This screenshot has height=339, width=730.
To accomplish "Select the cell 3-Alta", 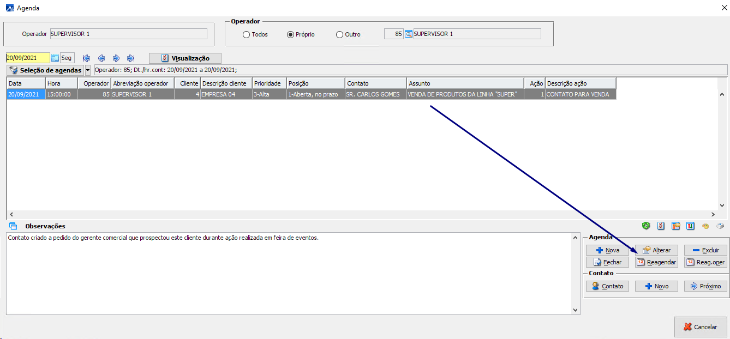I will (x=270, y=94).
